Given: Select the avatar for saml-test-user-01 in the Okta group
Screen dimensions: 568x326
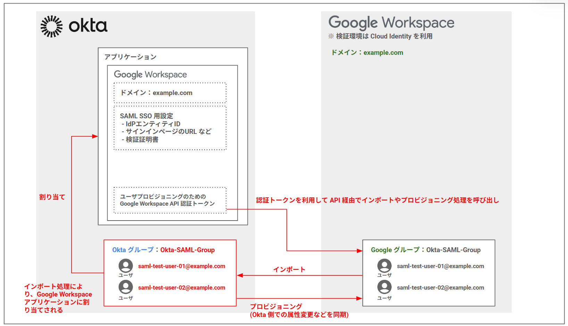Looking at the screenshot, I should point(126,266).
